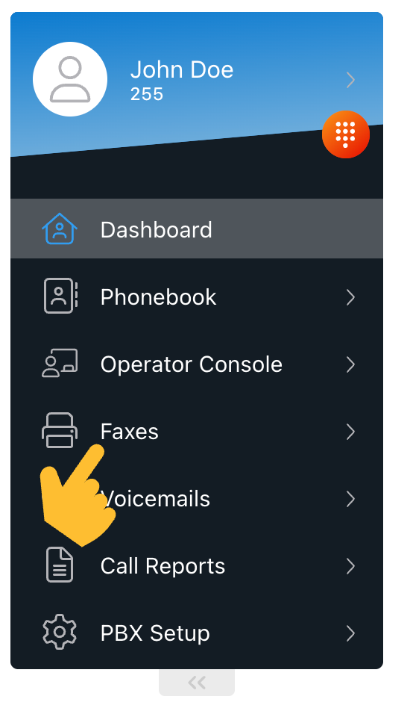Expand the Operator Console chevron

350,364
